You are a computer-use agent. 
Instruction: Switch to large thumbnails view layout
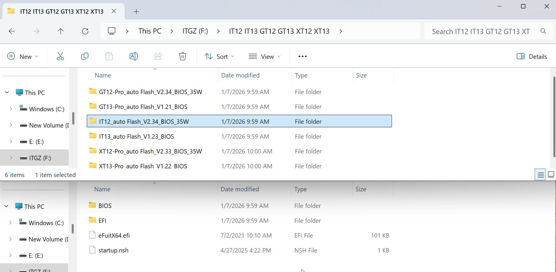click(551, 175)
